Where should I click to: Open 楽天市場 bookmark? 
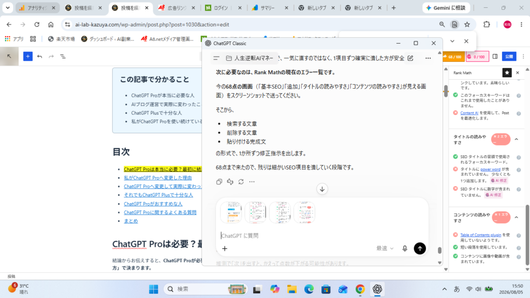[x=62, y=39]
